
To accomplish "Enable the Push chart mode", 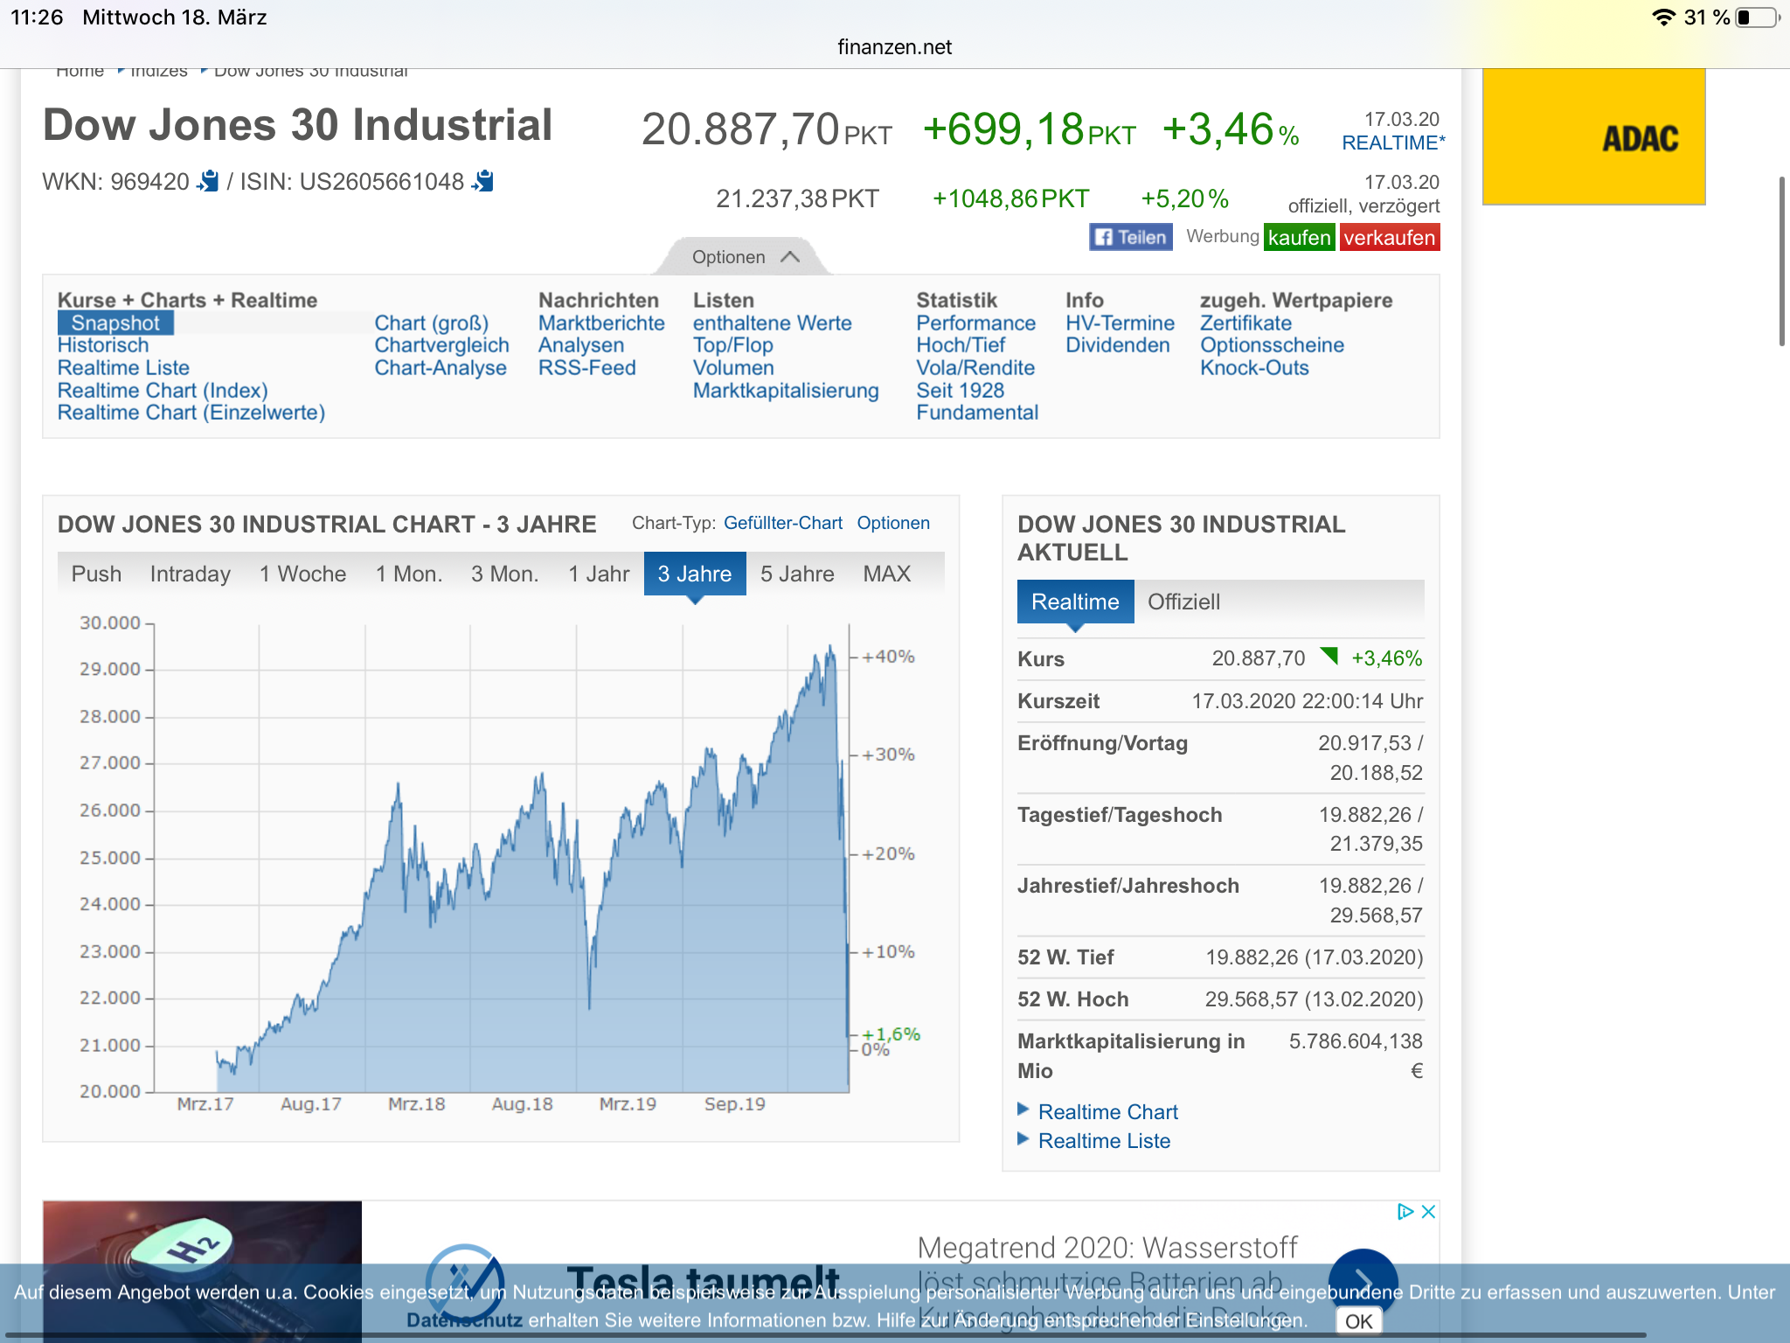I will pyautogui.click(x=96, y=574).
